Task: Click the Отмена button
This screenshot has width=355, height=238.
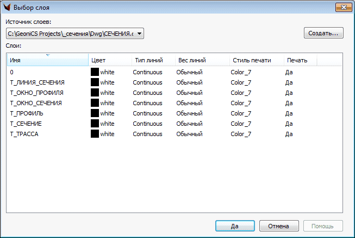Action: pyautogui.click(x=279, y=226)
